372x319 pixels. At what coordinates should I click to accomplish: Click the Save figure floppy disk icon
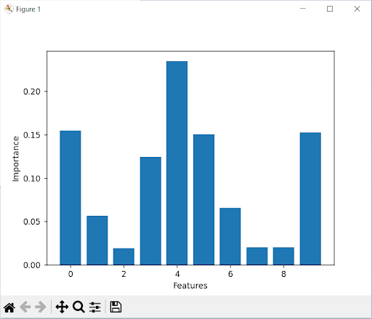(x=116, y=307)
